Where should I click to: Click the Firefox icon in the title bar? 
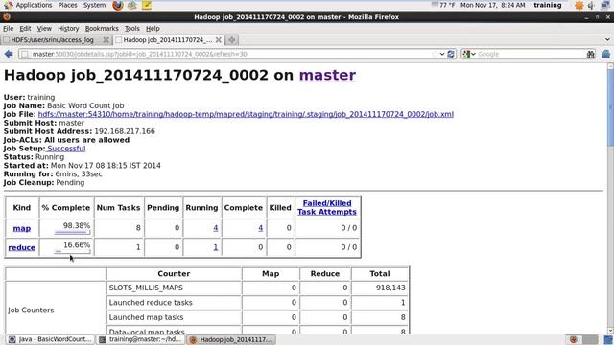coord(7,17)
